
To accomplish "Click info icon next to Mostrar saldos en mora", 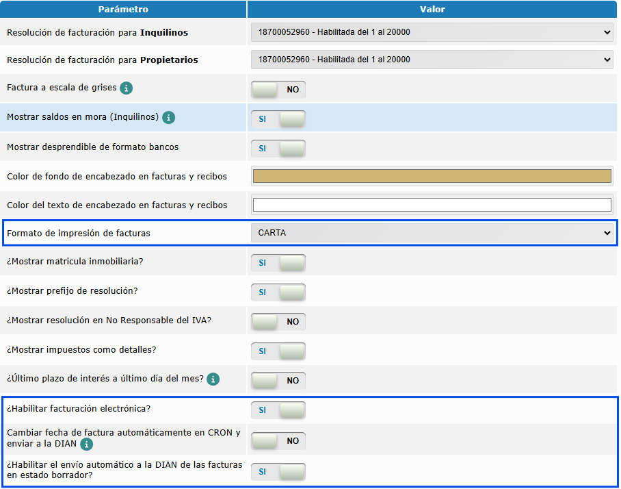I will point(168,118).
